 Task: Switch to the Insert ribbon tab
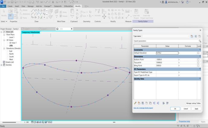(17, 6)
